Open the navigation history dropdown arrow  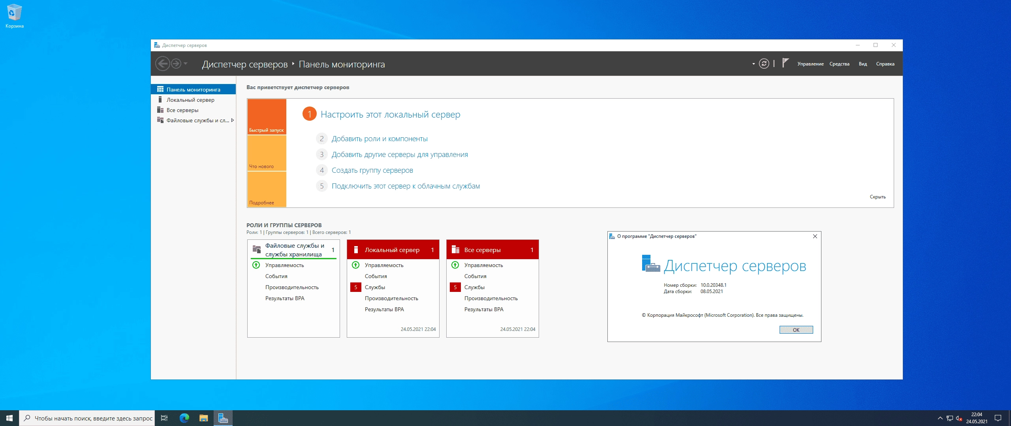[186, 64]
